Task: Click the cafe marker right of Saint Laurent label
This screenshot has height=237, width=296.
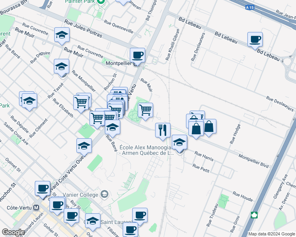Action: point(140,216)
